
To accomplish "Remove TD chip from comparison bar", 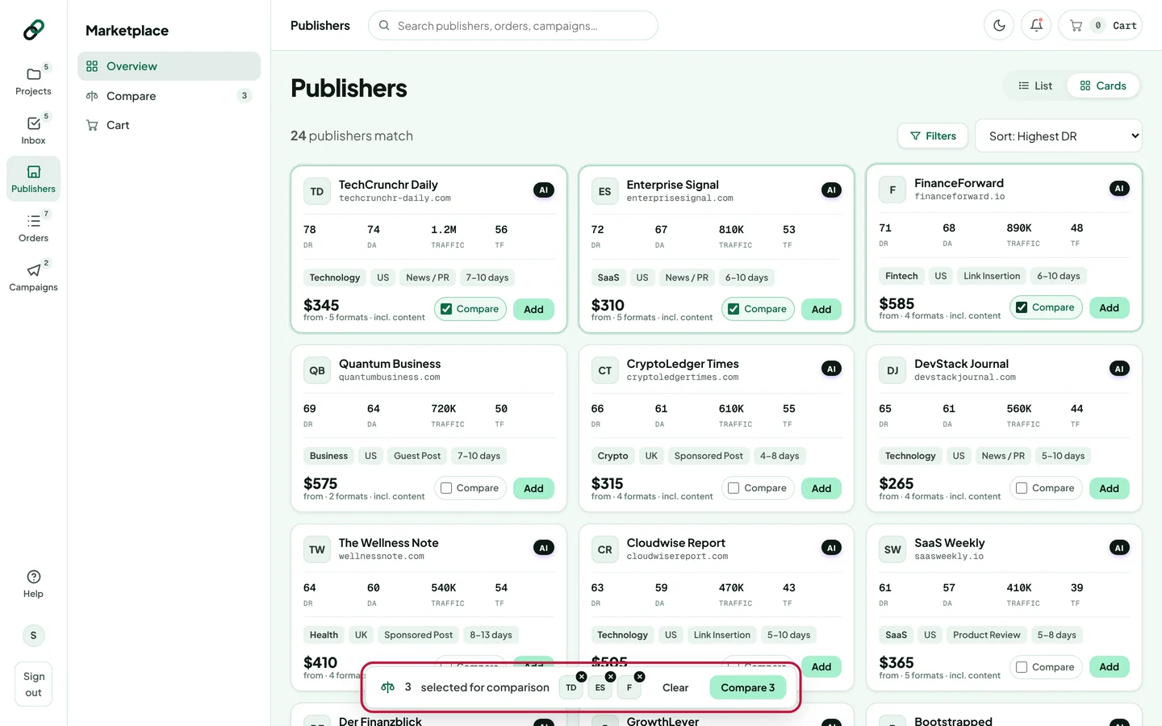I will [581, 677].
